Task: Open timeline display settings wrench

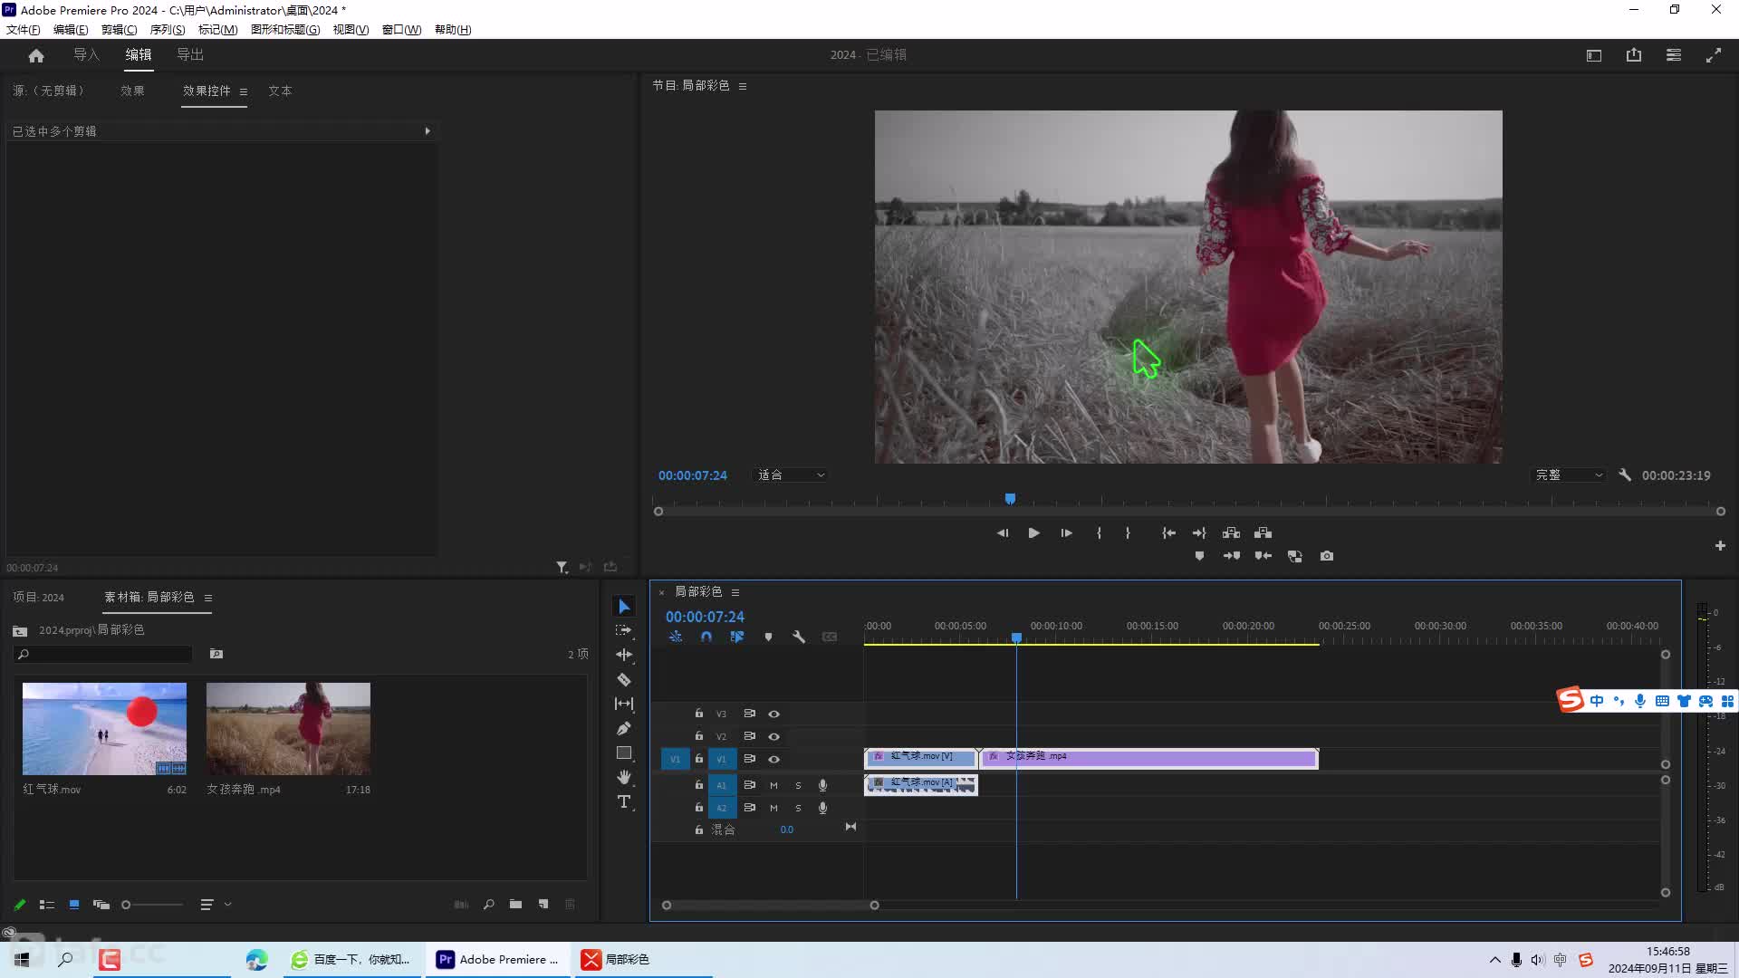Action: tap(799, 637)
